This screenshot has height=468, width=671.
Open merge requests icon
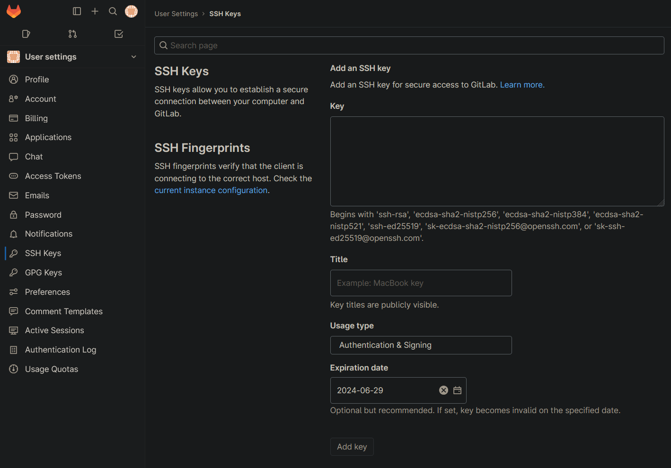coord(72,34)
